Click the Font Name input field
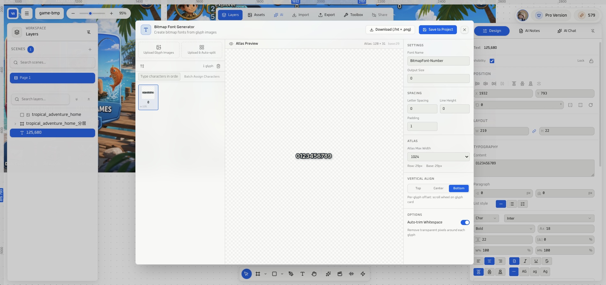 point(438,61)
